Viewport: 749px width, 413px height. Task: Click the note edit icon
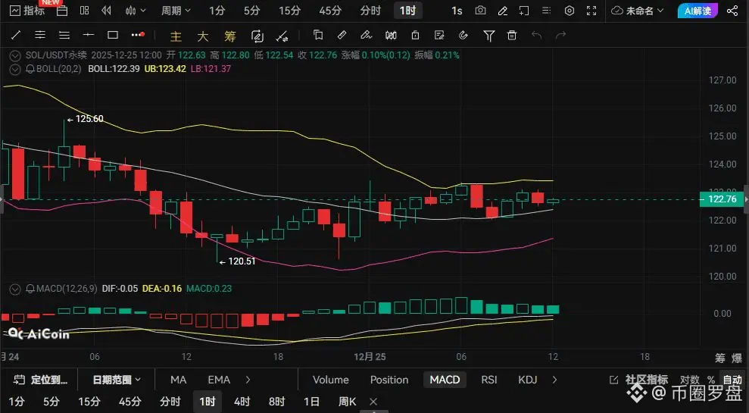[x=439, y=35]
